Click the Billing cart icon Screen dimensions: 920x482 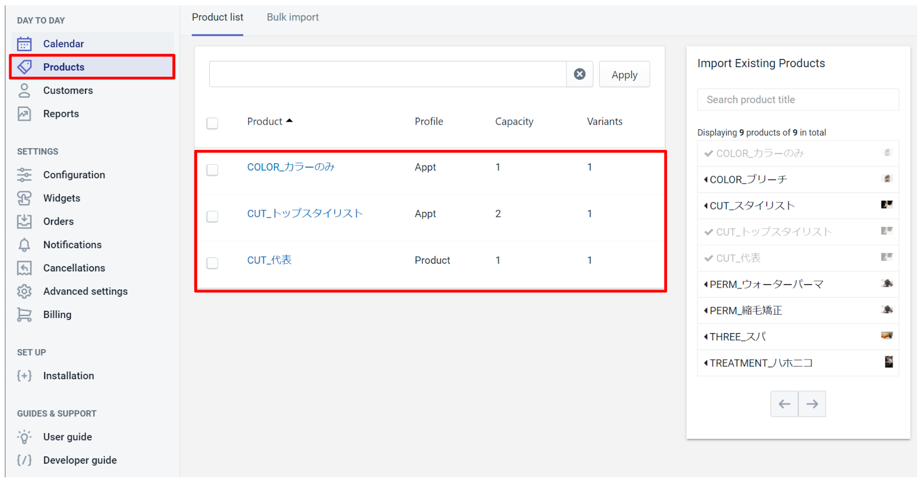[x=24, y=315]
